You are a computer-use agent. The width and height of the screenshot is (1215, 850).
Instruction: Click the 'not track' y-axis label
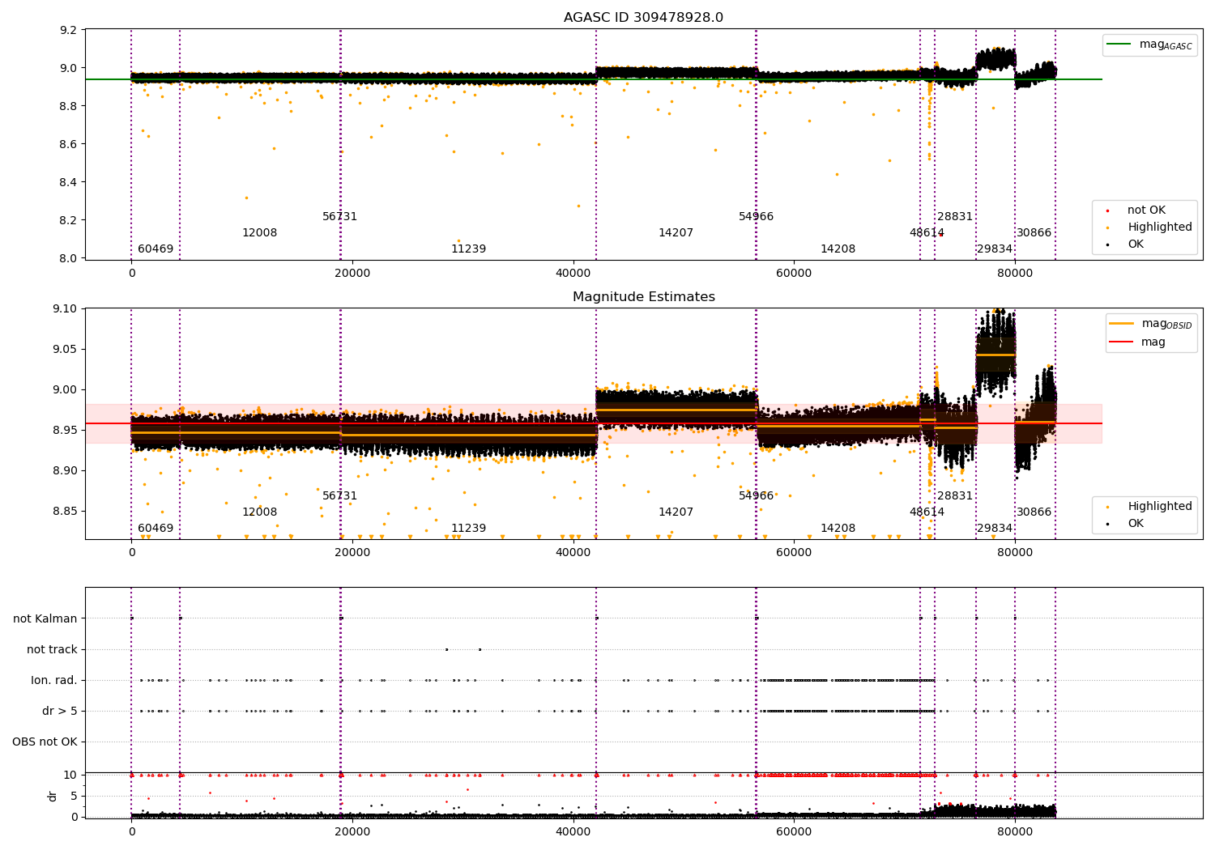[x=53, y=650]
